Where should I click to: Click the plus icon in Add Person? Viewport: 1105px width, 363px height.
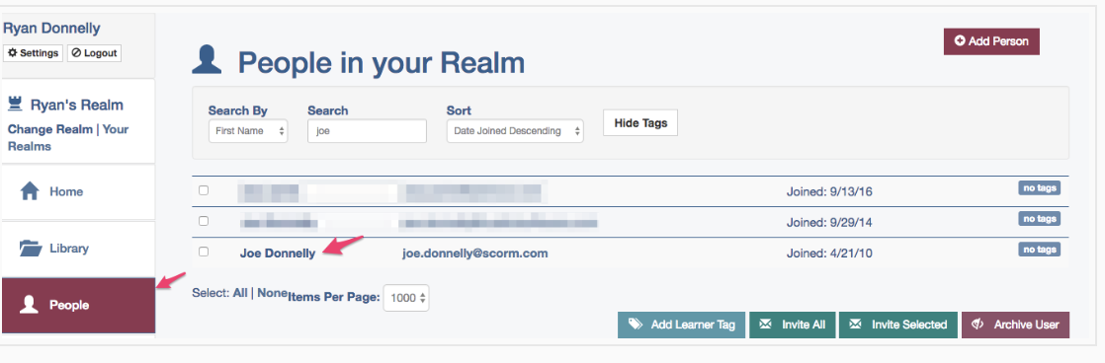960,40
